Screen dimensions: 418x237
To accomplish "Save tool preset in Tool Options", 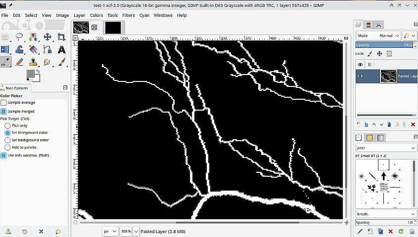I will click(x=8, y=232).
